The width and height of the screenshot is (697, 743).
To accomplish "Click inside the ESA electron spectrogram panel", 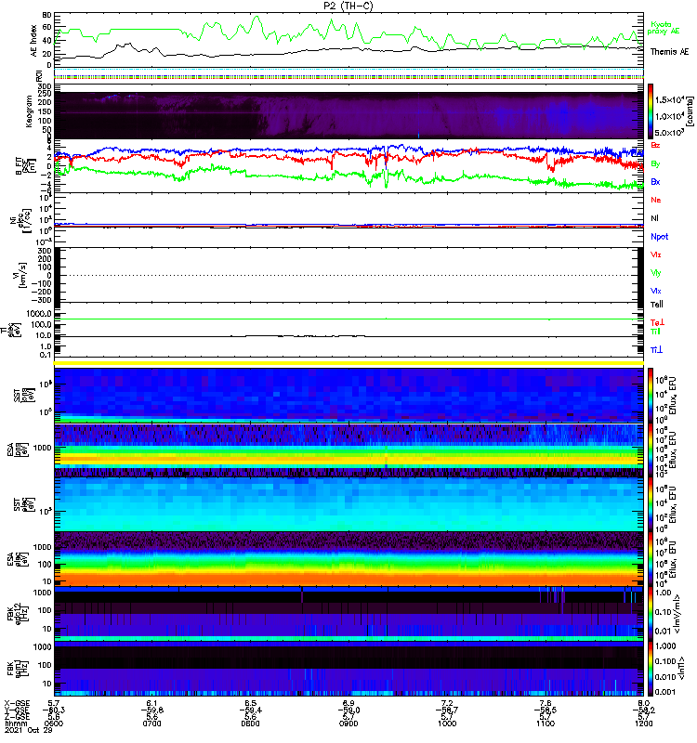I will [348, 559].
